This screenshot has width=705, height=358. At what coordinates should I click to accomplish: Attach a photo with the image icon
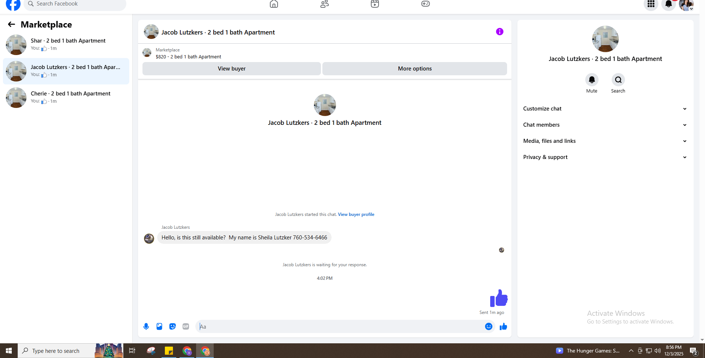(159, 326)
